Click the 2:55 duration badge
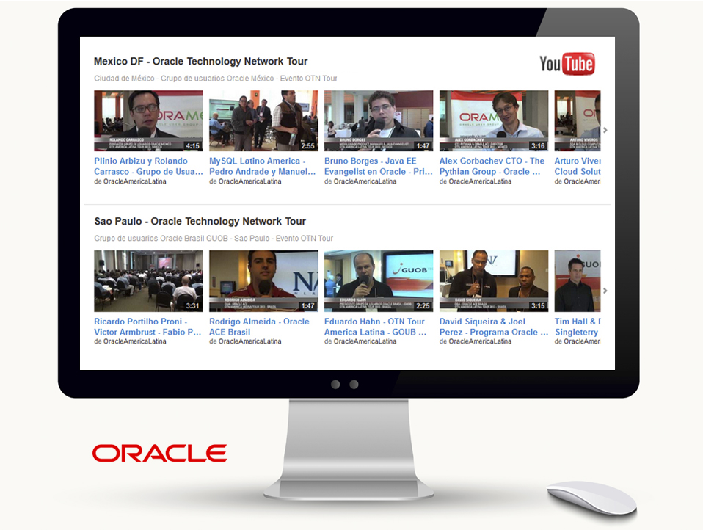This screenshot has height=530, width=703. (308, 146)
